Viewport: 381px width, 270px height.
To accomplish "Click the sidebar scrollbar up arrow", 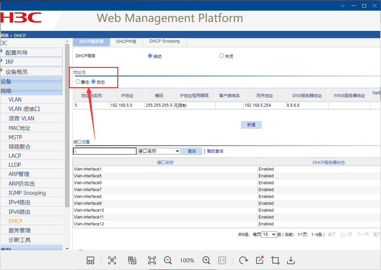I will (x=67, y=42).
